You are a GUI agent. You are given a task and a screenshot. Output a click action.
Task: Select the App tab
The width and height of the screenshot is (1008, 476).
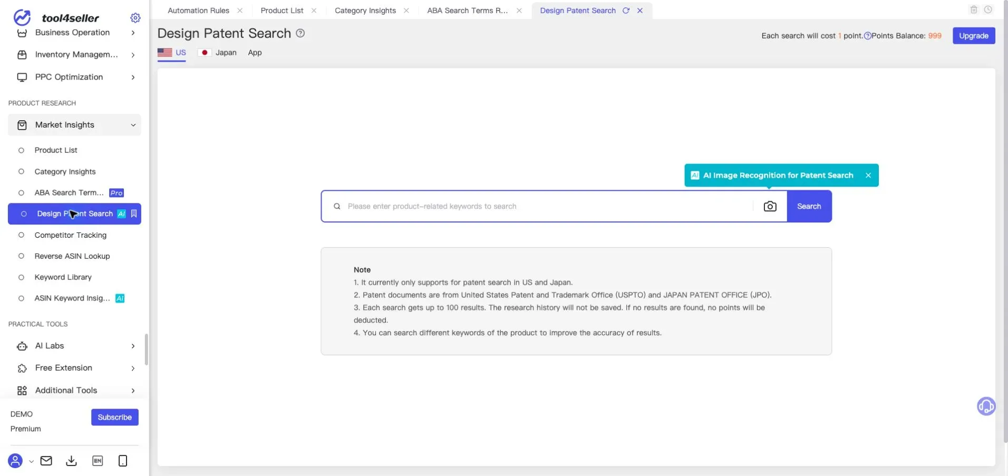255,53
